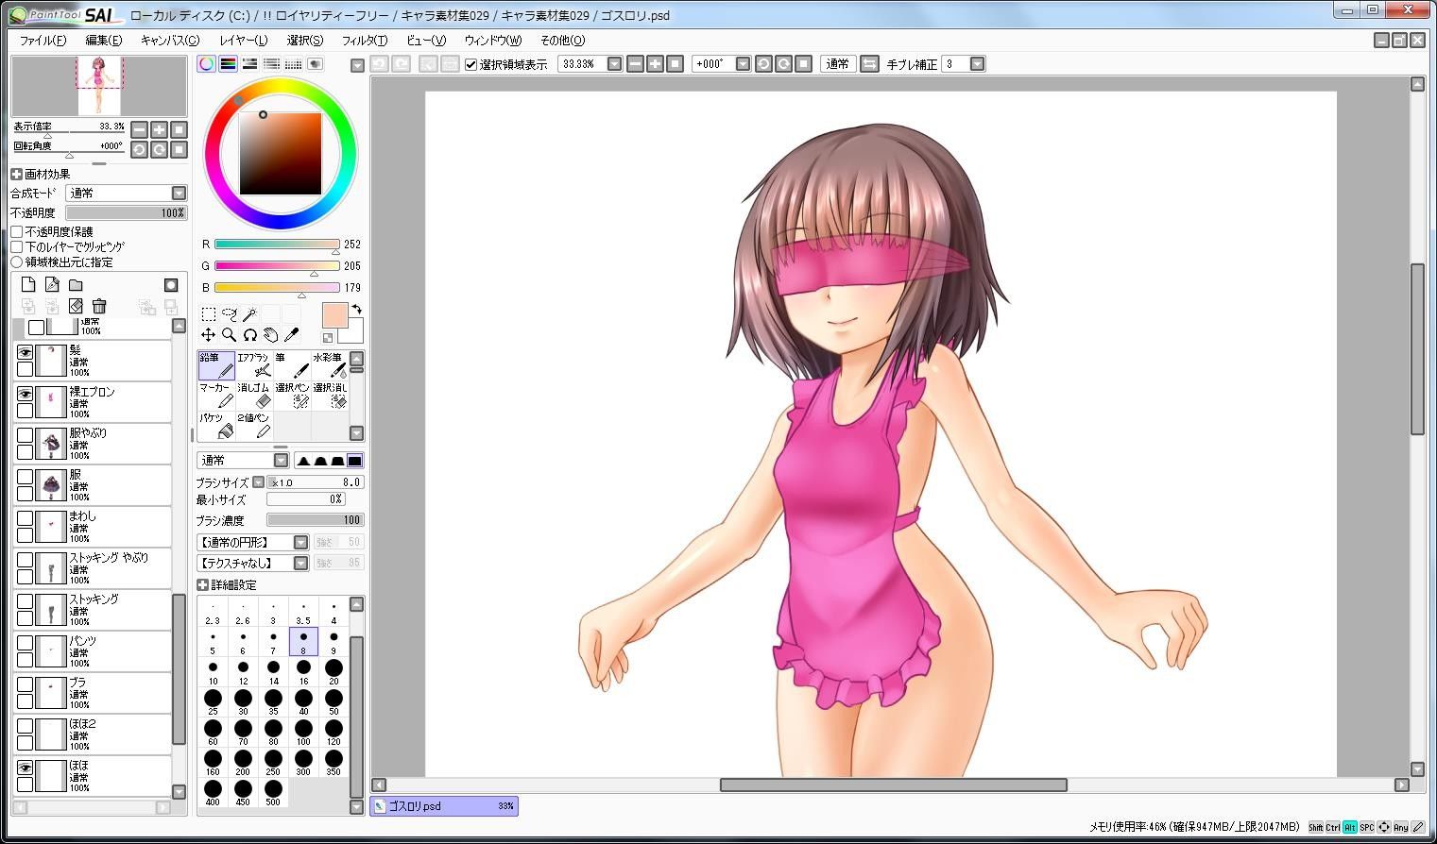Select the eraser (消しゴム) tool

[x=254, y=396]
